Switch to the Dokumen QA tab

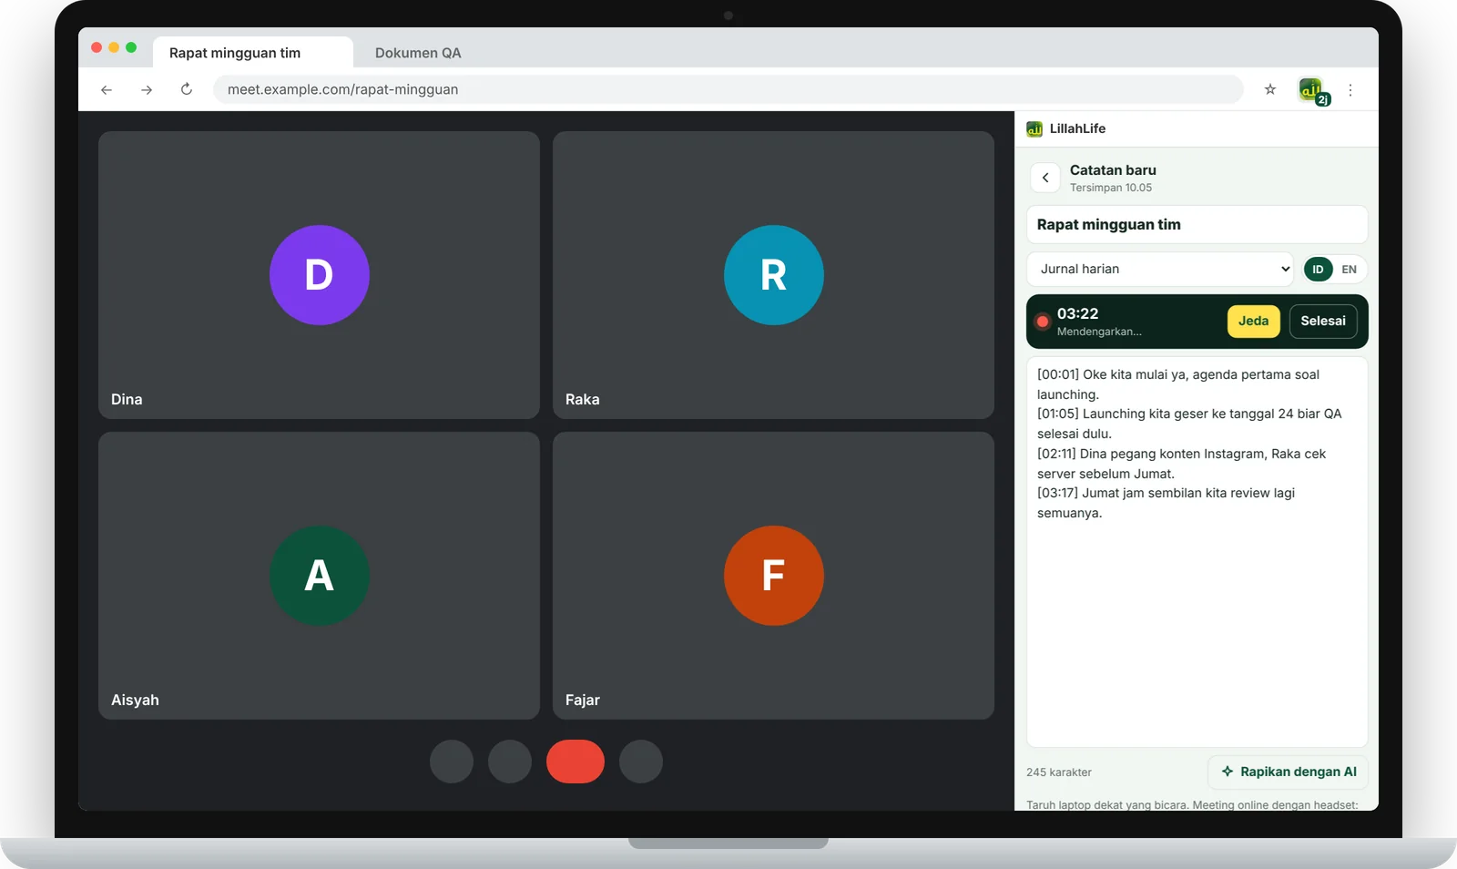[x=418, y=53]
